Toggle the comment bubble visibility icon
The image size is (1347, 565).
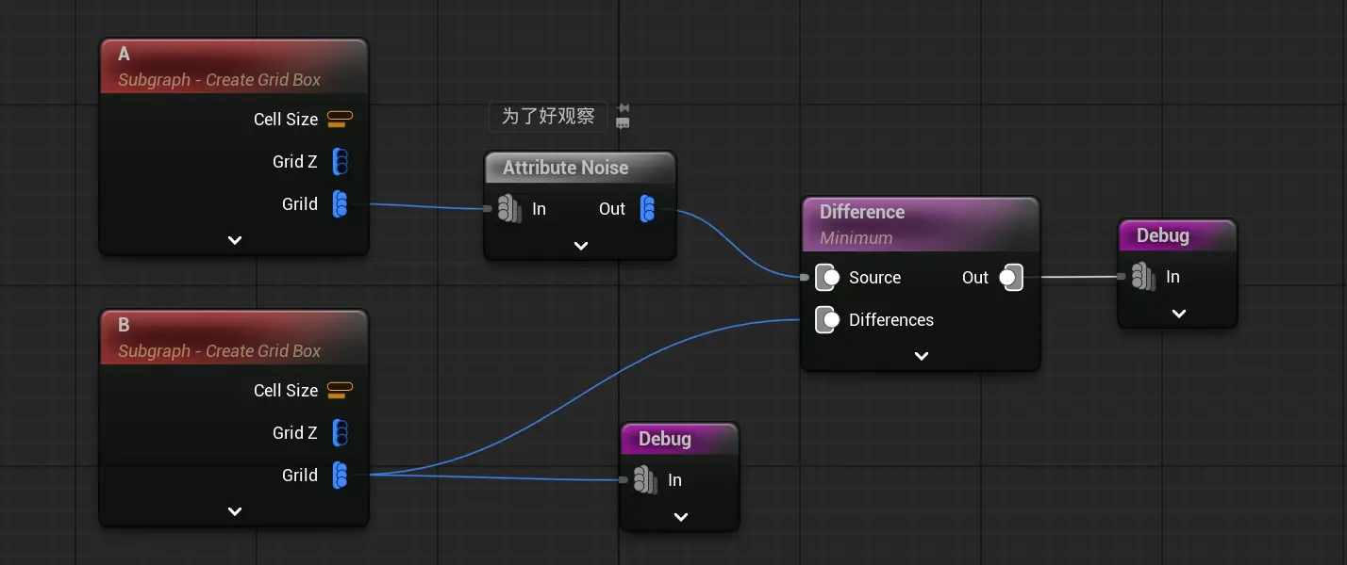pyautogui.click(x=623, y=123)
